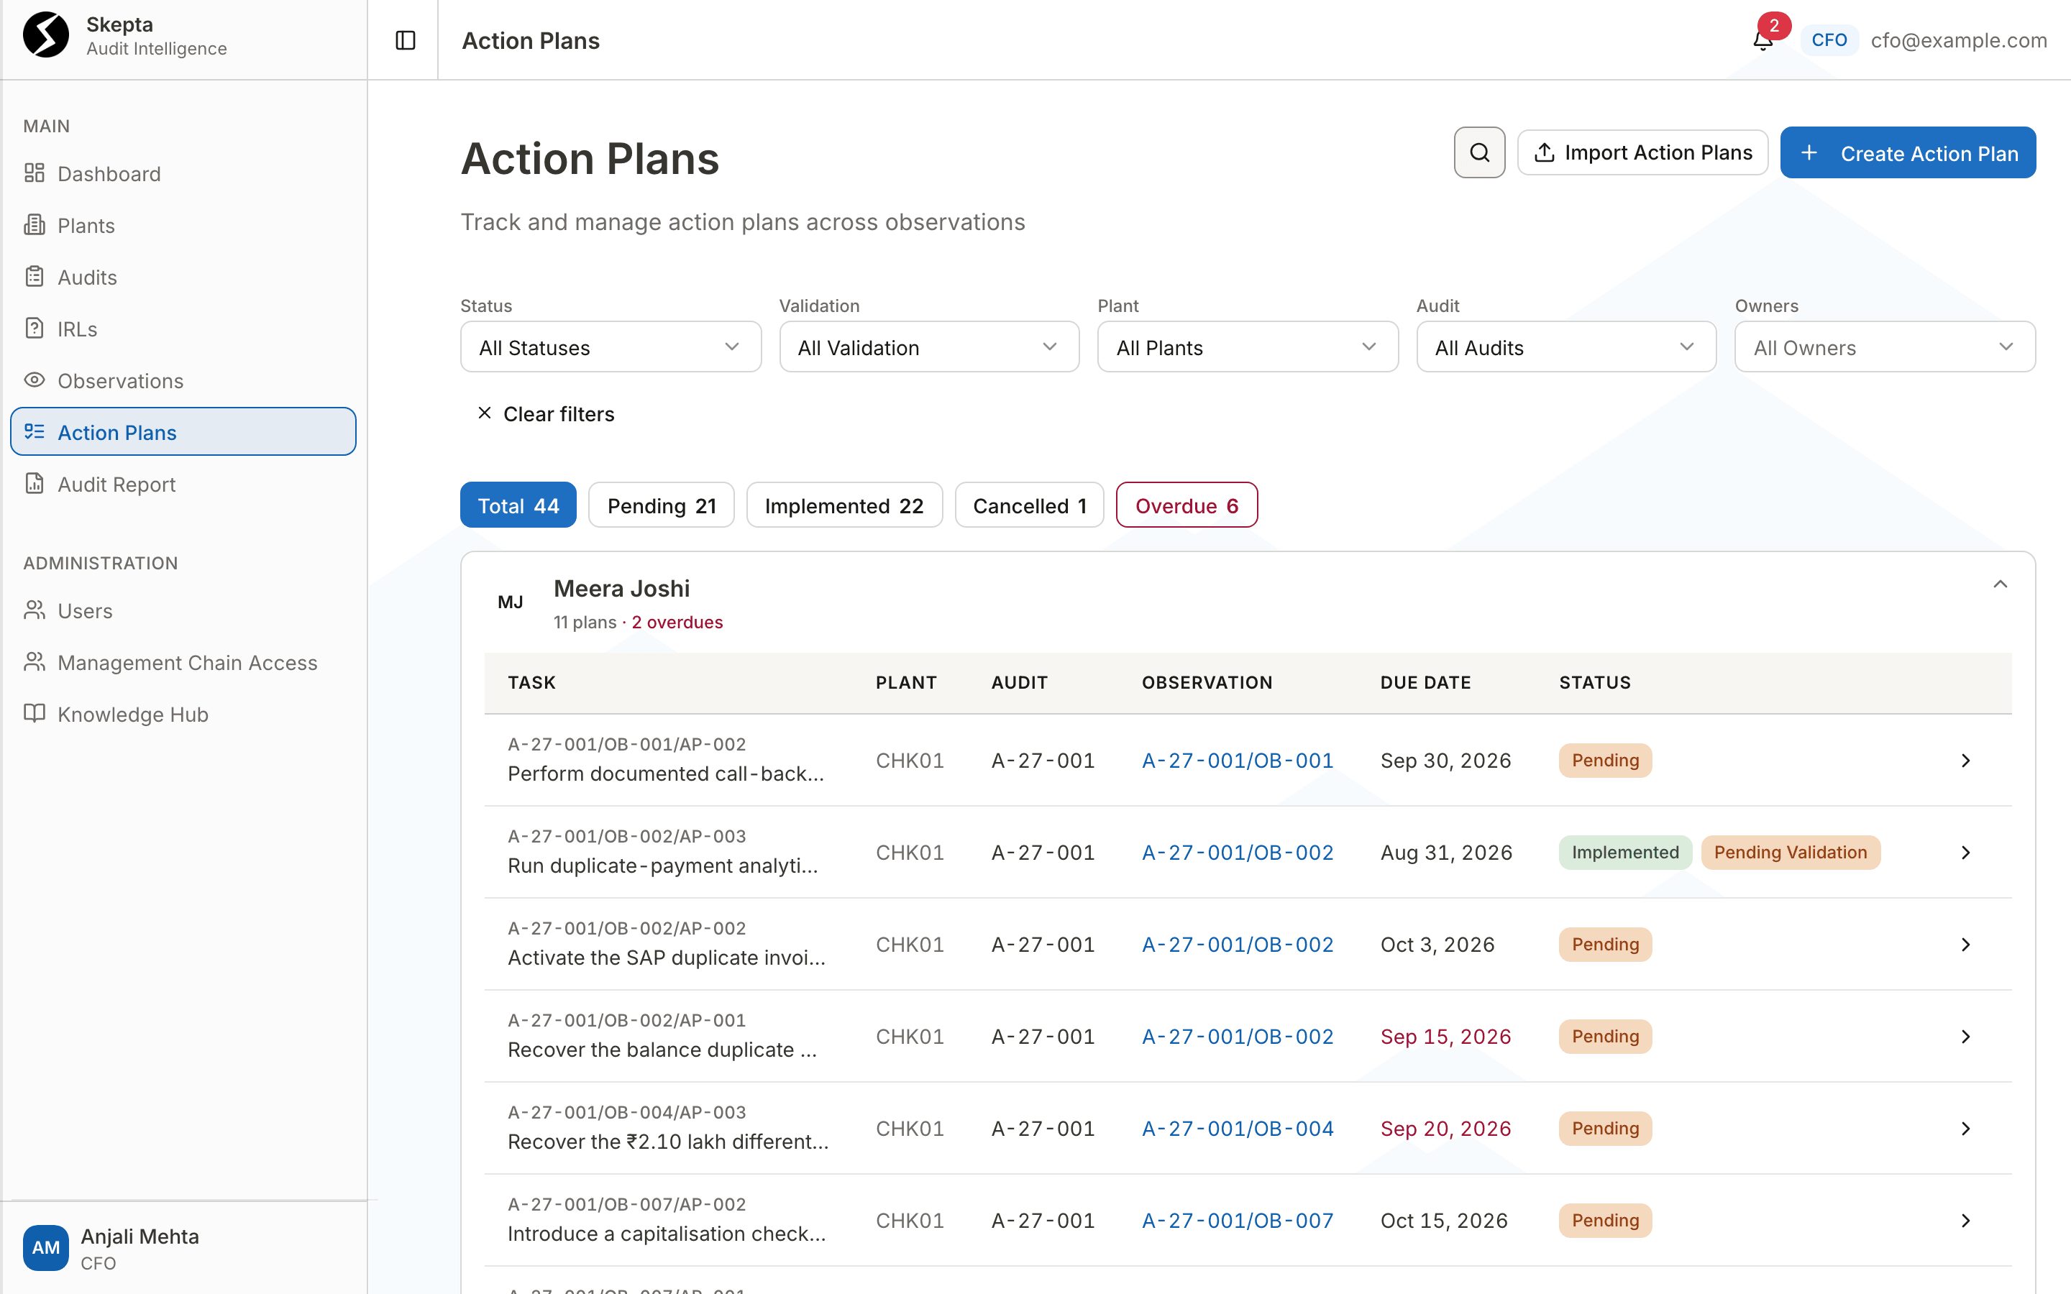Open Audit Report in sidebar
The width and height of the screenshot is (2071, 1294).
click(x=182, y=485)
